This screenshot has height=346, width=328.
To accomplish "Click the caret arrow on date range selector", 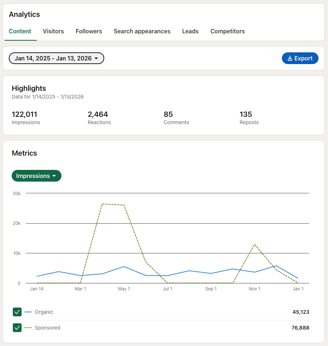I will click(x=96, y=59).
